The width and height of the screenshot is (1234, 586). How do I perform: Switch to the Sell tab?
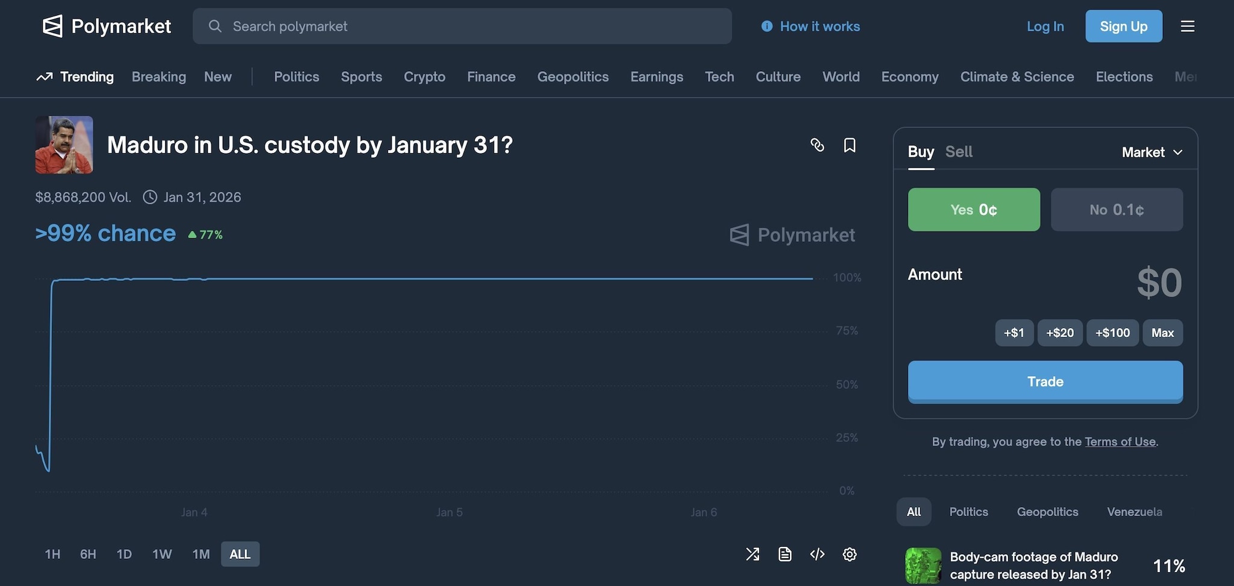[x=959, y=152]
